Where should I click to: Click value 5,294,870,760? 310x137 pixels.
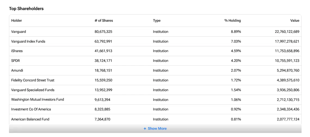point(288,70)
